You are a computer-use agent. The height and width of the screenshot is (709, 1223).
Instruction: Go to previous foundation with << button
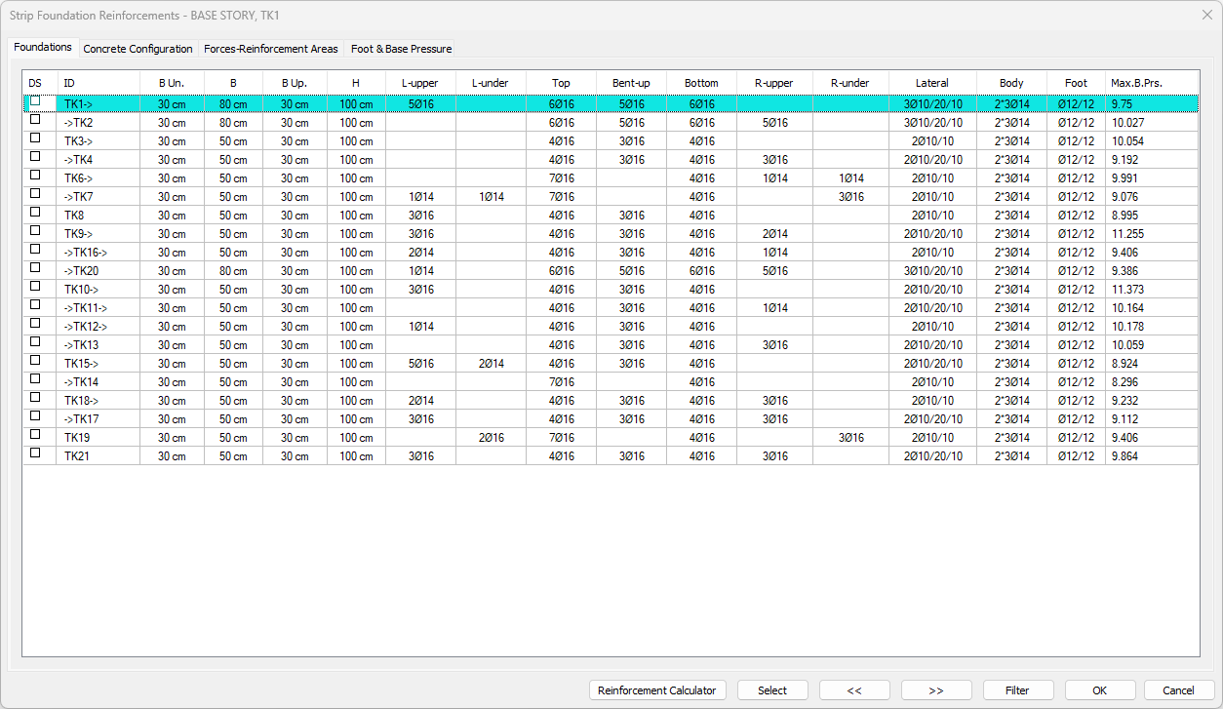854,690
